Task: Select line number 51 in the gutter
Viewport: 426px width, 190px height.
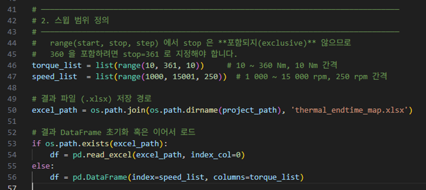Action: pos(11,121)
